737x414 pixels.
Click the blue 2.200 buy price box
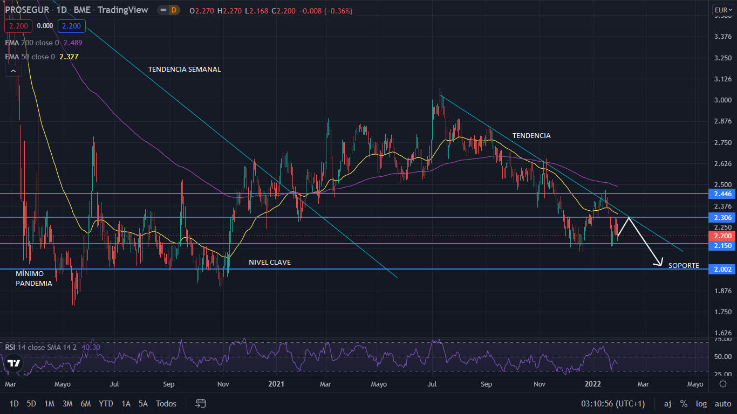(72, 25)
